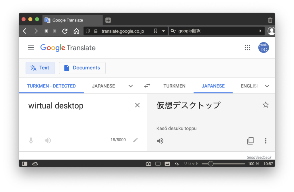
Task: Select Turkmen as target language
Action: coord(174,86)
